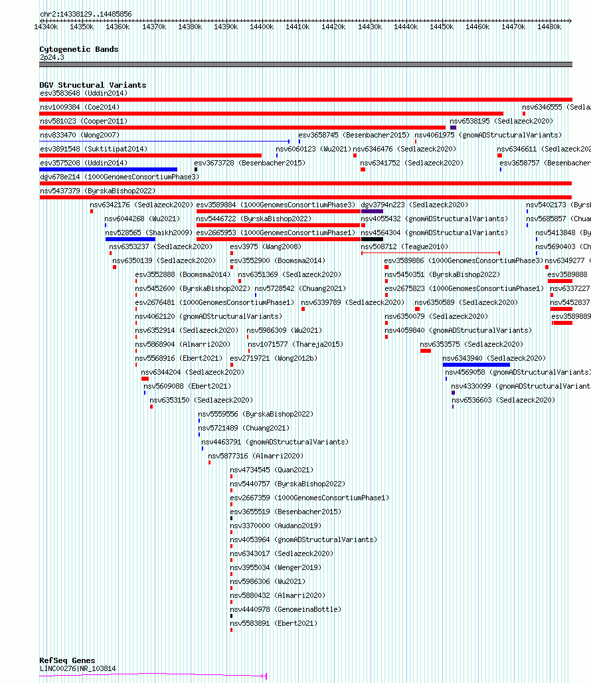Open esv2667359 (1000GenomesConsortiumPhase1) label
Image resolution: width=591 pixels, height=683 pixels.
click(309, 498)
